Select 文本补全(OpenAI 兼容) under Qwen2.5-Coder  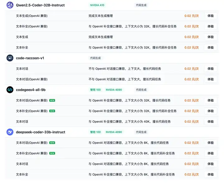(x=32, y=26)
